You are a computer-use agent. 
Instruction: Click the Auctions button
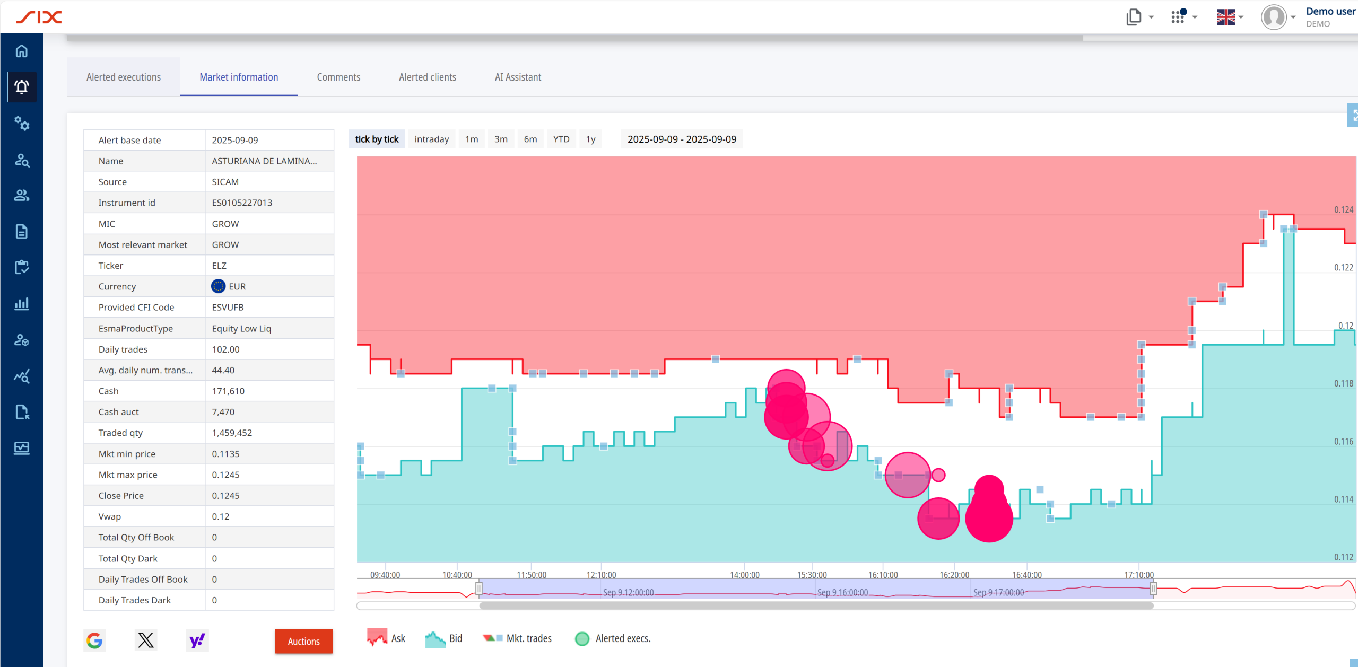click(303, 641)
